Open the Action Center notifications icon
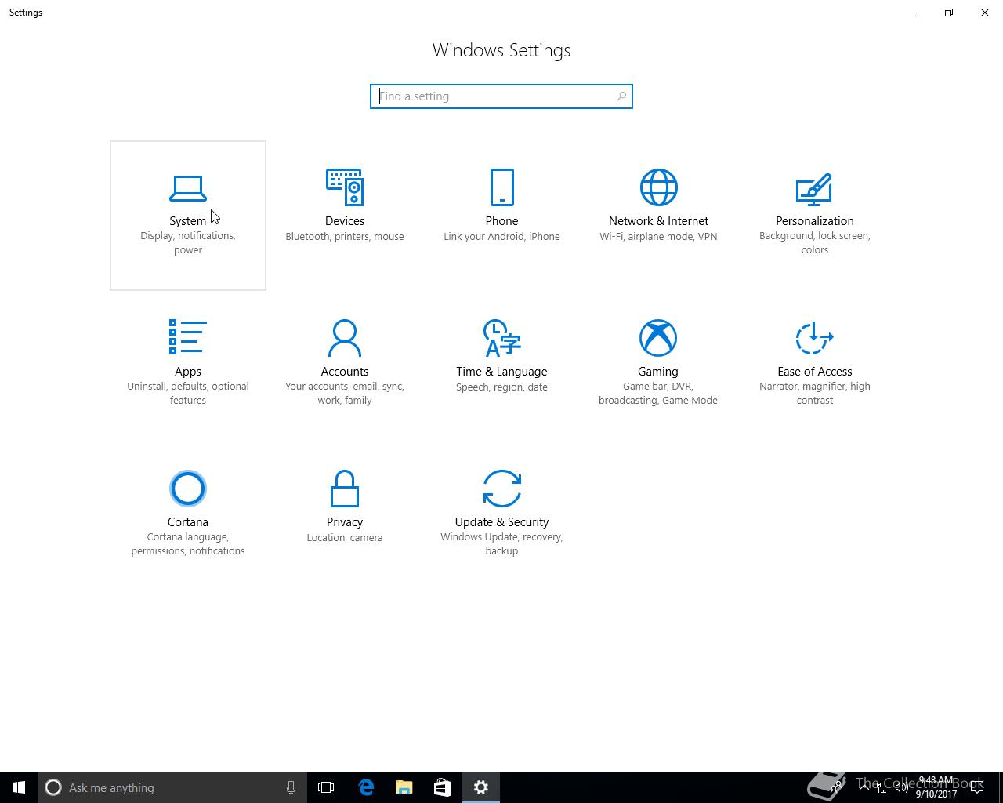The width and height of the screenshot is (1003, 803). (977, 787)
